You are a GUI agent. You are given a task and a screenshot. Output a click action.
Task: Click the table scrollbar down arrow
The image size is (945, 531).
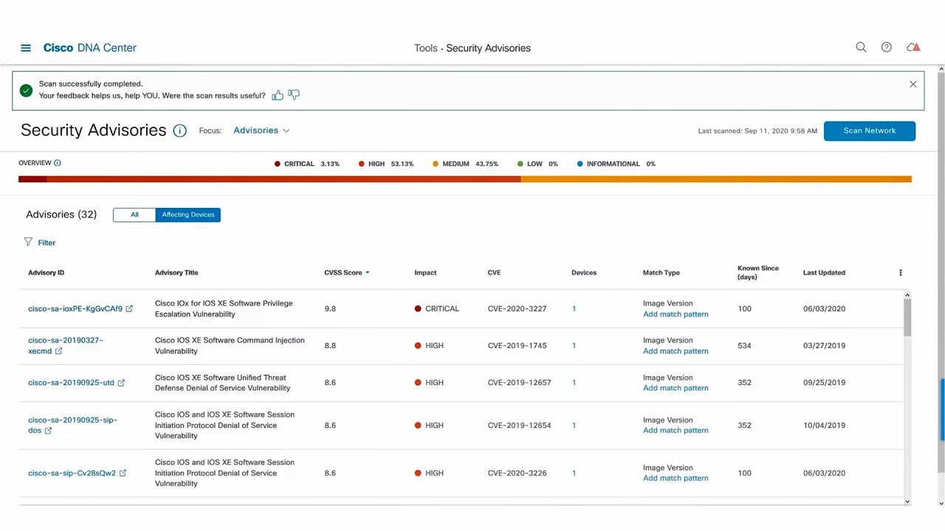point(907,502)
